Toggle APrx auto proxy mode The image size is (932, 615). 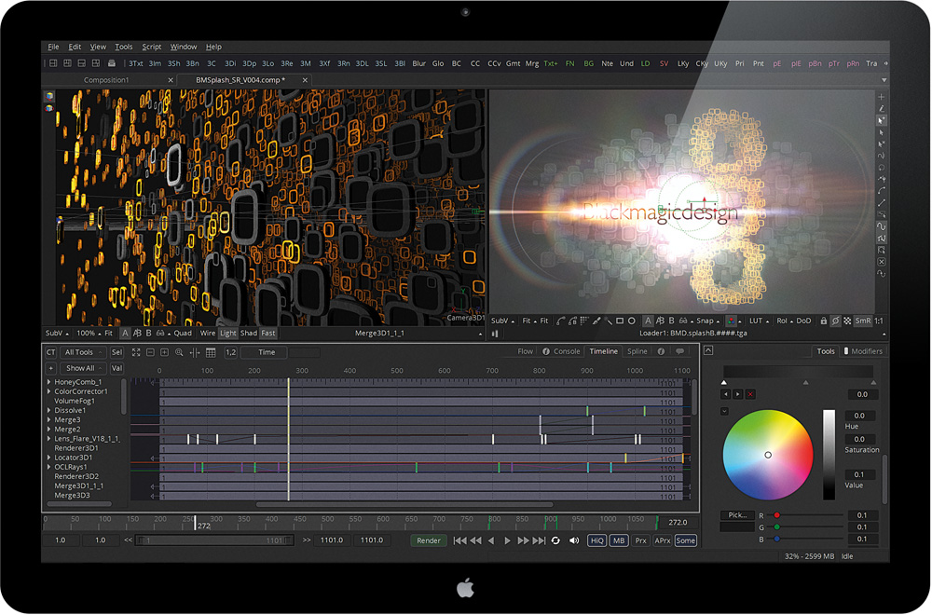point(662,540)
